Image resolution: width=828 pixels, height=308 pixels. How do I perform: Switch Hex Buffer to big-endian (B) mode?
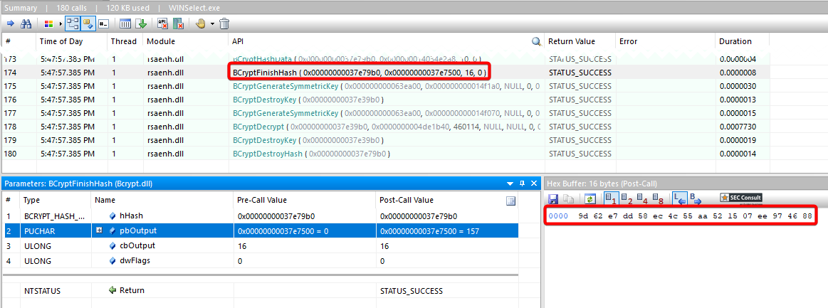coord(695,198)
